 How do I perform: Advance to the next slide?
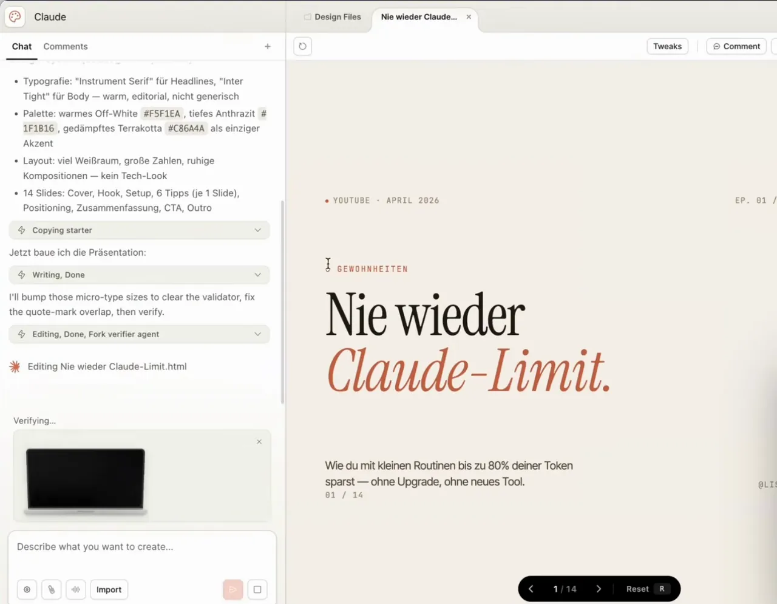tap(599, 589)
